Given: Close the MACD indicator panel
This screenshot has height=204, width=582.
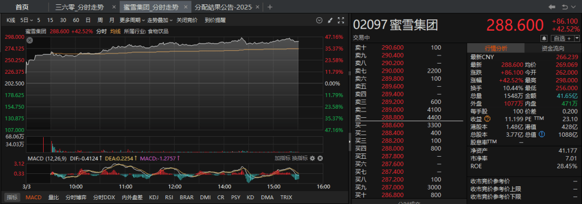Looking at the screenshot, I should (320, 158).
